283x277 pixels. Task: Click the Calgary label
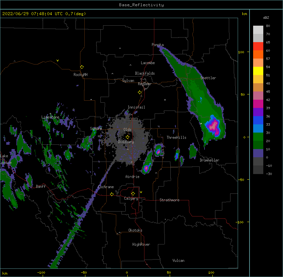(131, 198)
